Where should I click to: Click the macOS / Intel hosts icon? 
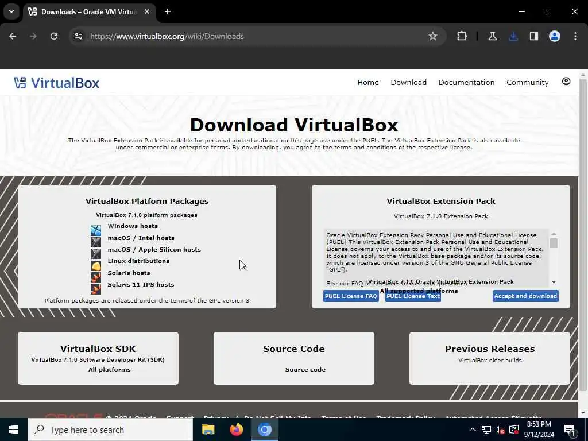96,242
